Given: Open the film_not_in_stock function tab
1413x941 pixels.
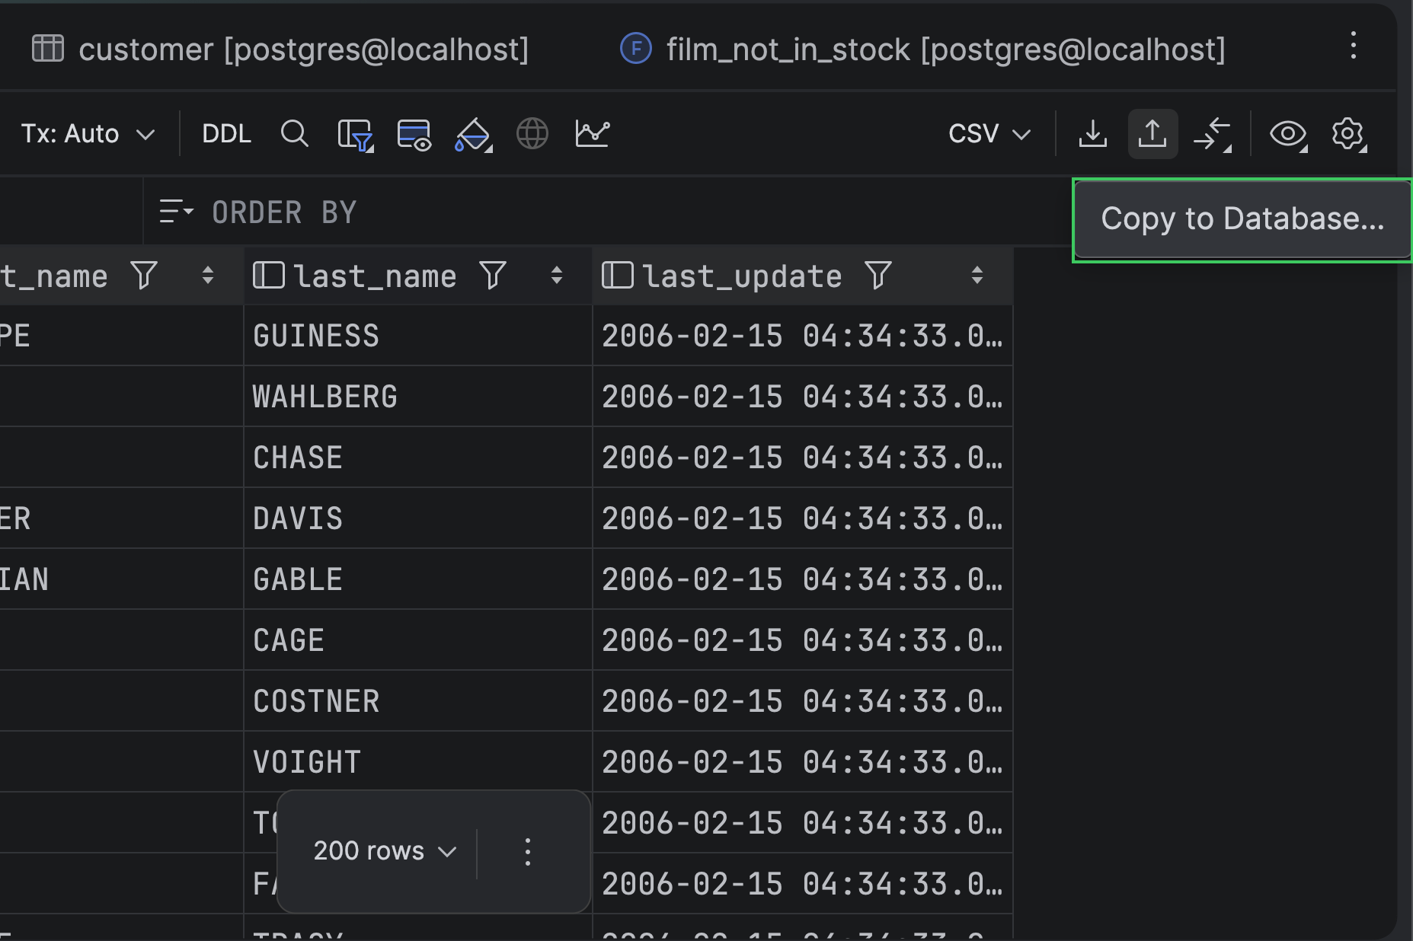Looking at the screenshot, I should pos(922,49).
